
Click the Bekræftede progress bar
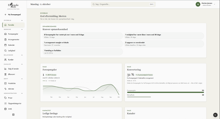click(139, 97)
